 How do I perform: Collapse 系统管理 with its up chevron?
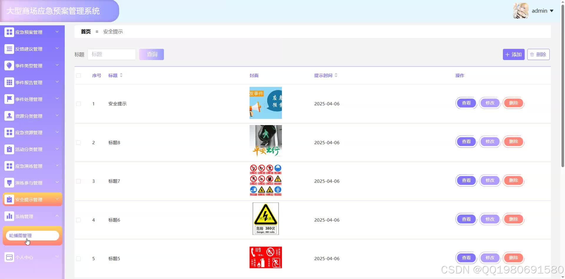(57, 216)
